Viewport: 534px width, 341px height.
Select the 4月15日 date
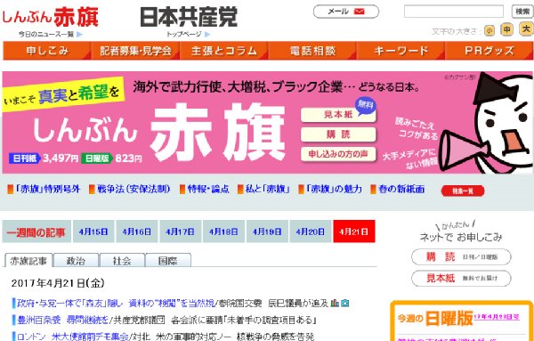tap(93, 231)
